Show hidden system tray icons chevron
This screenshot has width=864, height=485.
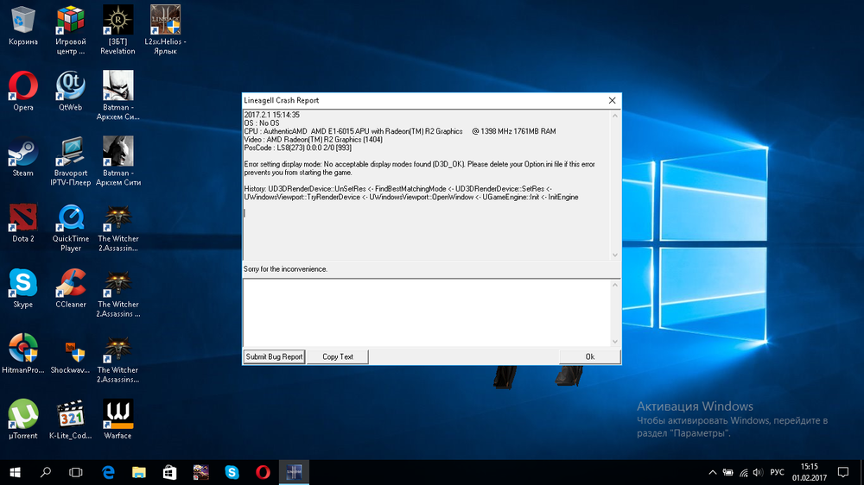712,472
